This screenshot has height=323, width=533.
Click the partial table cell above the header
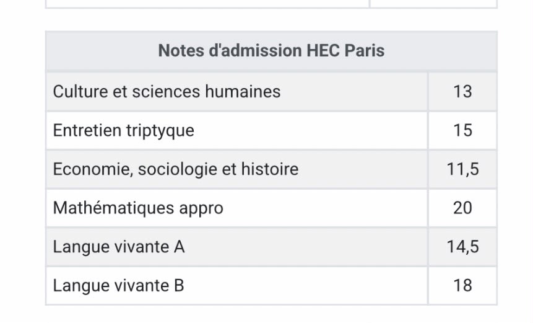coord(207,4)
